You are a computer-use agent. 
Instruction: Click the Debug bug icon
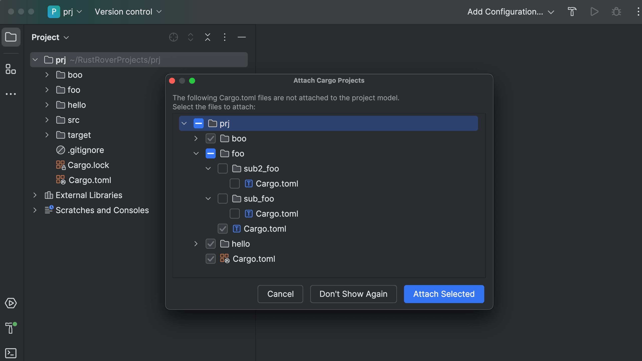(616, 12)
